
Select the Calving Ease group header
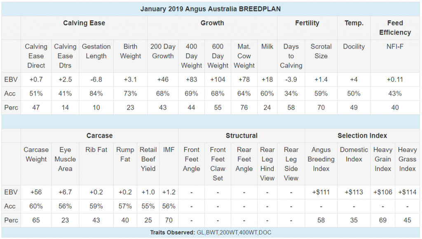84,23
